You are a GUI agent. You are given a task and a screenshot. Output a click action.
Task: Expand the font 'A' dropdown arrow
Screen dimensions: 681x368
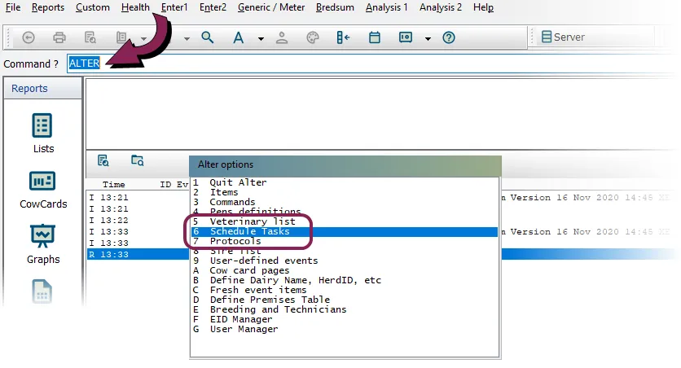pos(261,38)
